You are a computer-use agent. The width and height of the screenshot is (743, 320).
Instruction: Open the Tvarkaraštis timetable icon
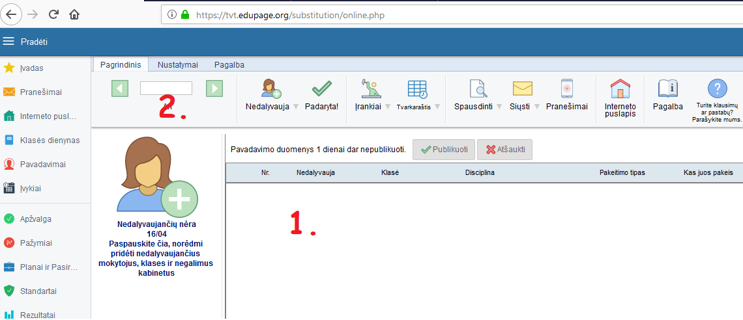(417, 89)
